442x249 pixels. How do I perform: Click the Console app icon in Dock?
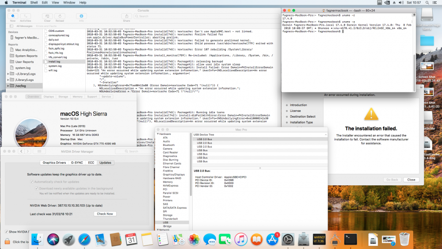[x=319, y=239]
